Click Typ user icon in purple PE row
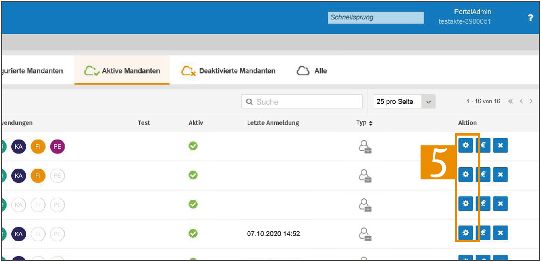This screenshot has width=541, height=262. [365, 146]
